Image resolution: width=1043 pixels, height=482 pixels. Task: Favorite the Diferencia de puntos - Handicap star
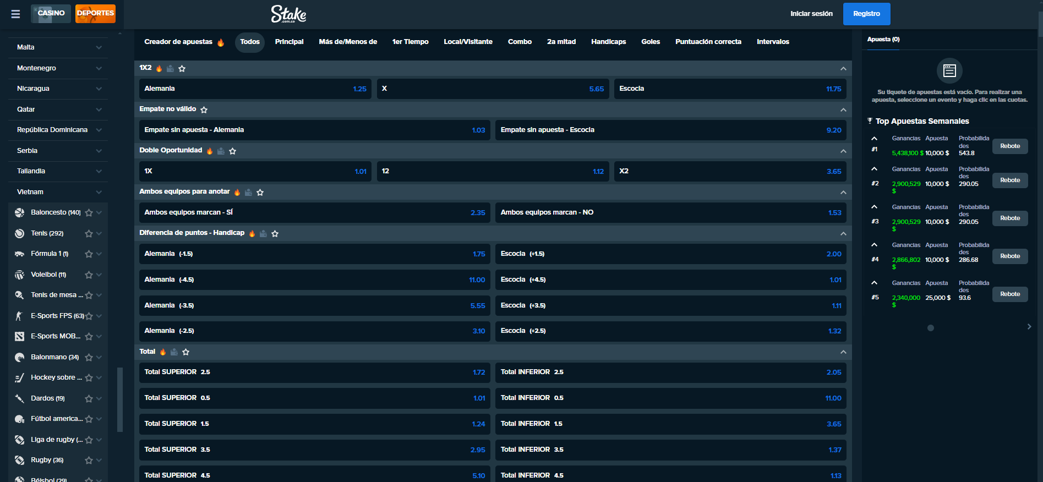click(x=275, y=233)
